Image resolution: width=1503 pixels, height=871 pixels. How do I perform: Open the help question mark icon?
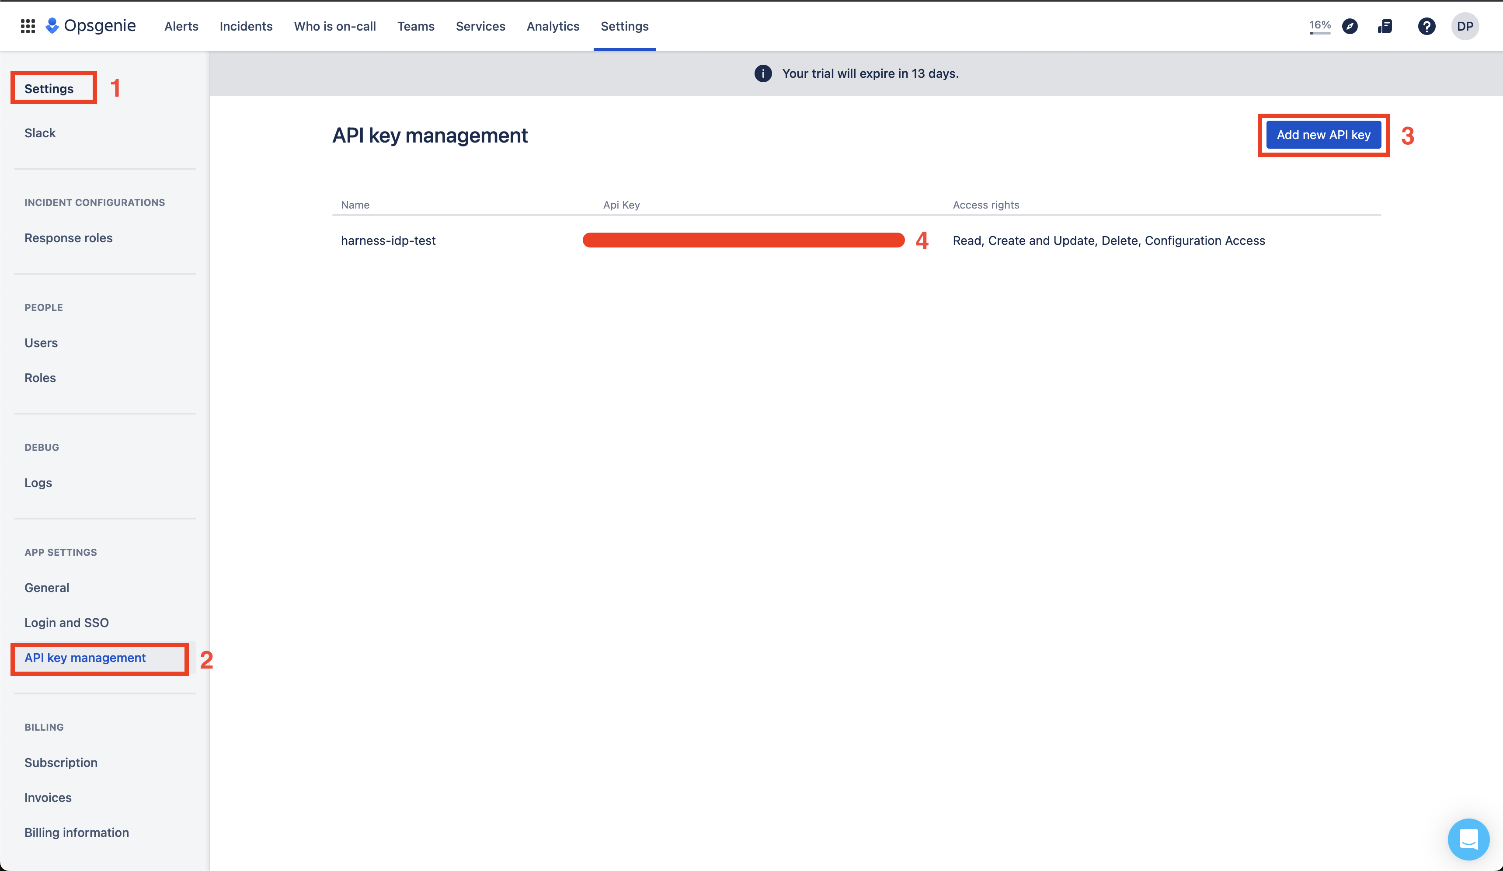click(x=1426, y=26)
